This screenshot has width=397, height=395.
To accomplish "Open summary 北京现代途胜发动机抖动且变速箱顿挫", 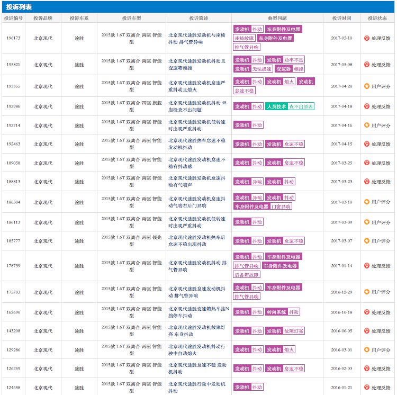I will [197, 65].
